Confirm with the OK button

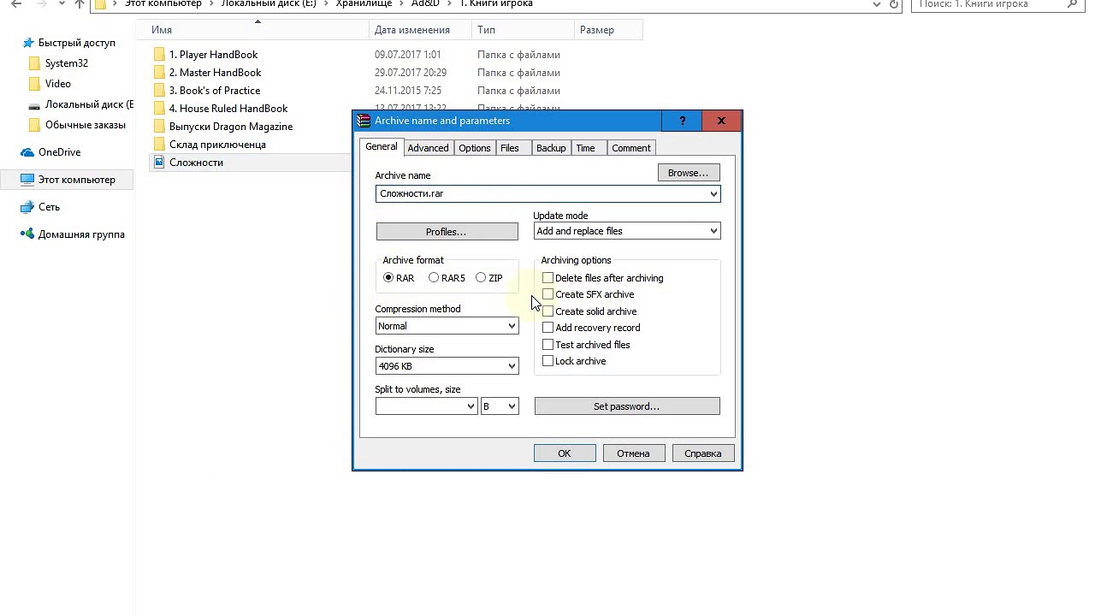pyautogui.click(x=565, y=453)
